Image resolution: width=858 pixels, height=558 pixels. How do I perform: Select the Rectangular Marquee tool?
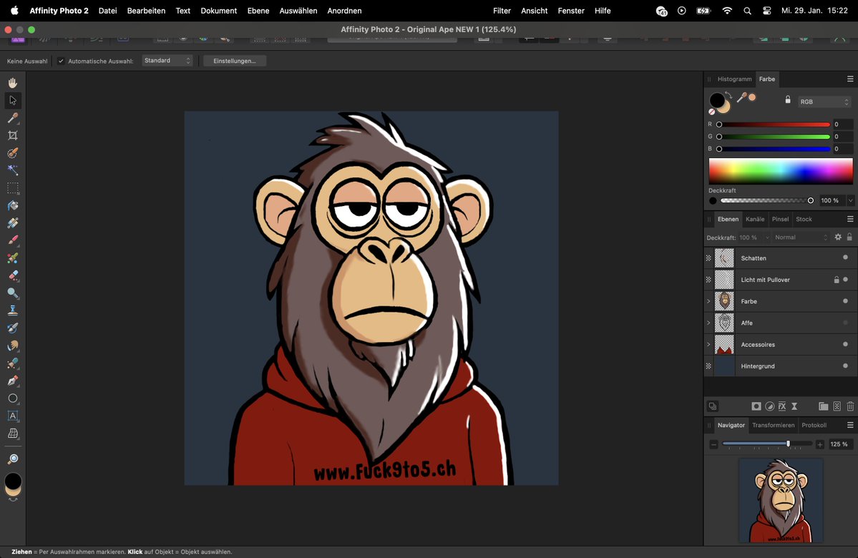click(x=13, y=187)
